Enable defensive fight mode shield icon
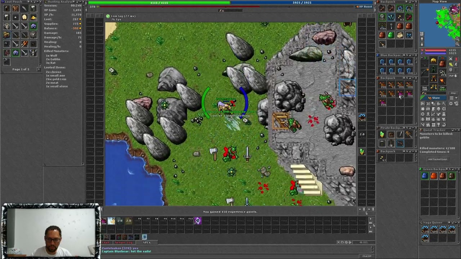 click(x=451, y=70)
